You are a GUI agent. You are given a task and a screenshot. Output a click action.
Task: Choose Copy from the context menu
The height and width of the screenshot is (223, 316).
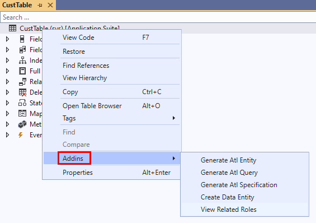[112, 92]
